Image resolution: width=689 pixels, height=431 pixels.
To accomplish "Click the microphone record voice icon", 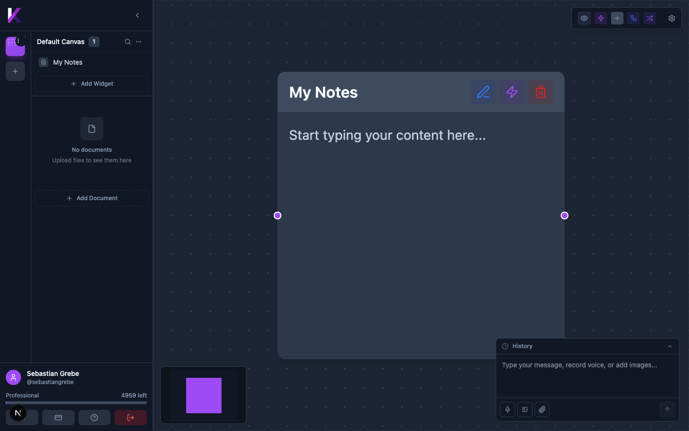I will [x=508, y=409].
